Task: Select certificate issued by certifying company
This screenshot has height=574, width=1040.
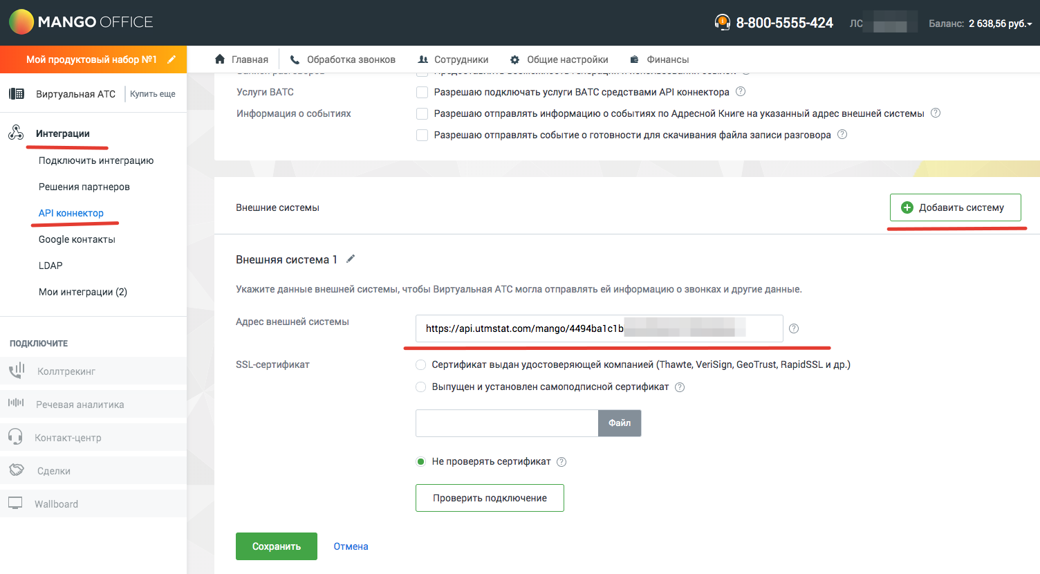Action: [420, 364]
